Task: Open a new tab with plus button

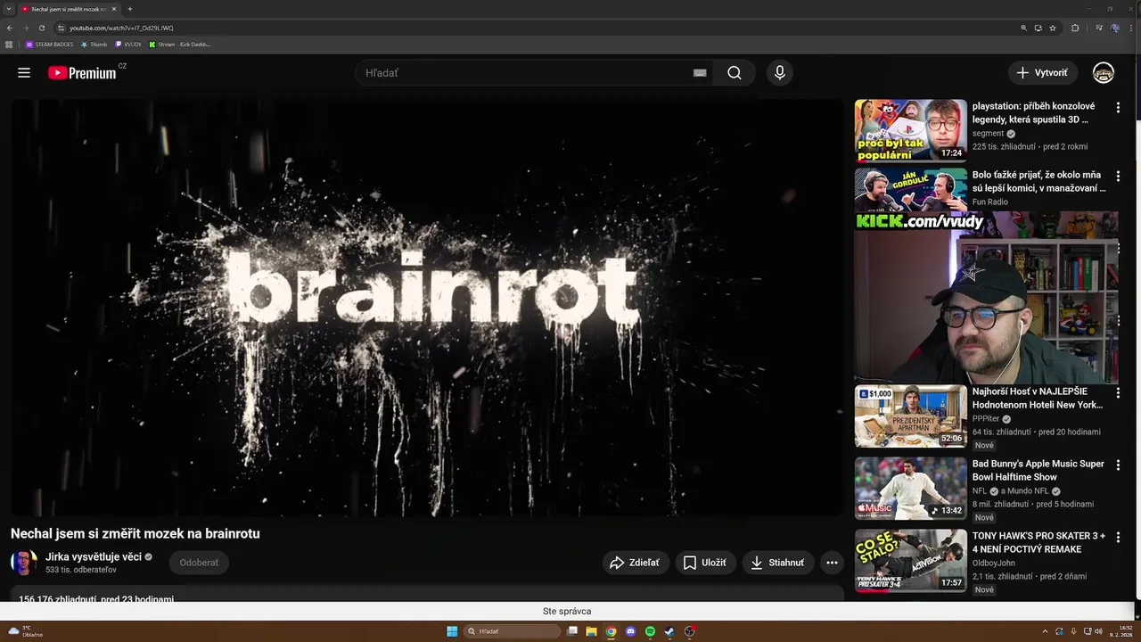Action: pos(130,9)
